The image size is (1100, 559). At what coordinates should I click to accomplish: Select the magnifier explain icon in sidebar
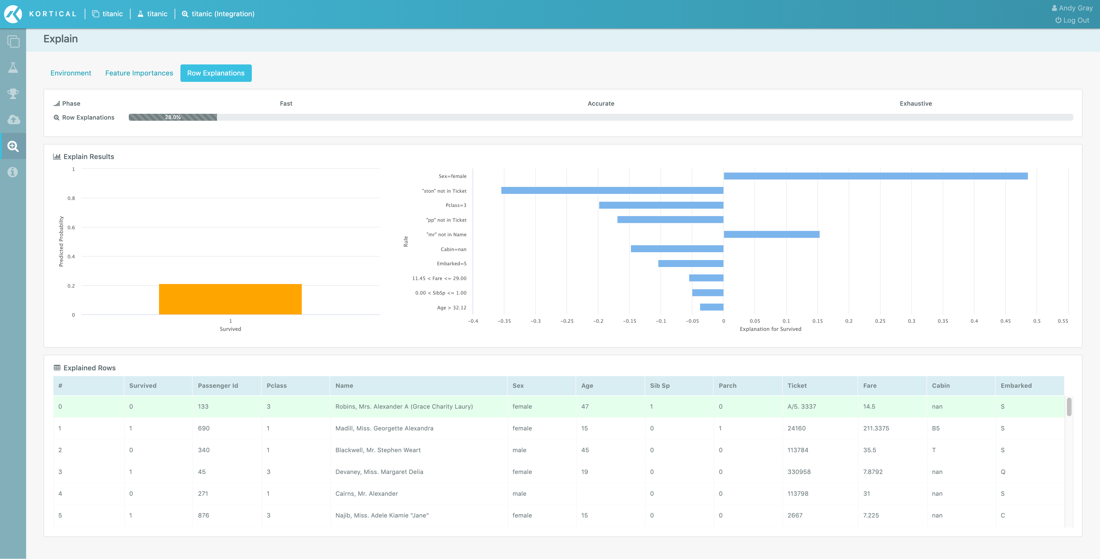(13, 146)
